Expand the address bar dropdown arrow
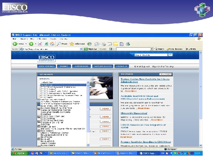This screenshot has width=213, height=160. tap(81, 49)
